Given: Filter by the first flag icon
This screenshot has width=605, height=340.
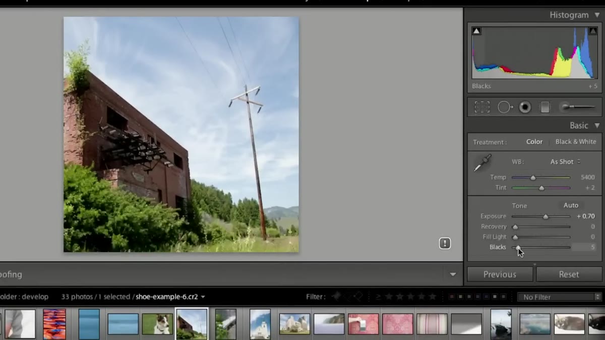Looking at the screenshot, I should [336, 297].
